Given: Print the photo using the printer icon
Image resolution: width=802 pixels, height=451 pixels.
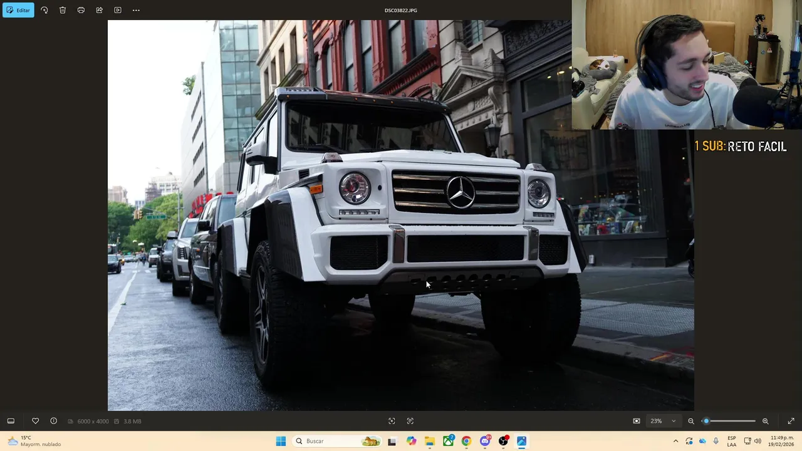Looking at the screenshot, I should click(81, 10).
